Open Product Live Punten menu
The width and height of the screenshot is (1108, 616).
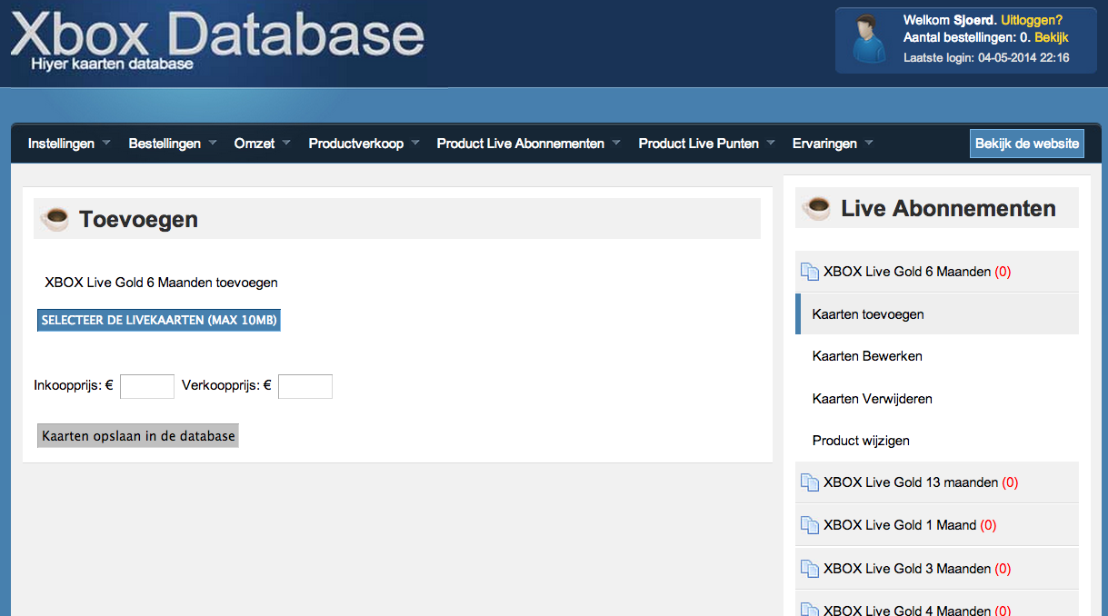706,144
